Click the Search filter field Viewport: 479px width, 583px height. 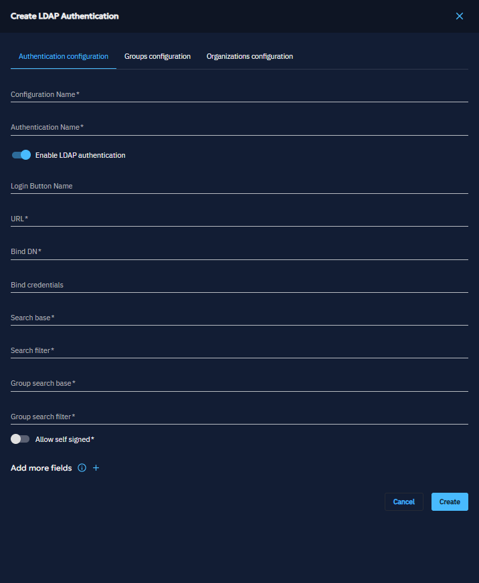point(239,350)
